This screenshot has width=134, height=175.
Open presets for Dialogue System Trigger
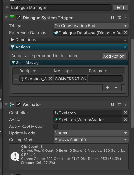coord(119,18)
